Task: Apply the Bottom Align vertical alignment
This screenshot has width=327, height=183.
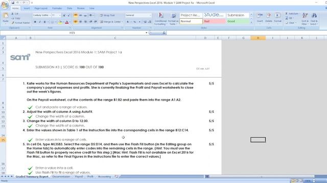Action: click(85, 15)
